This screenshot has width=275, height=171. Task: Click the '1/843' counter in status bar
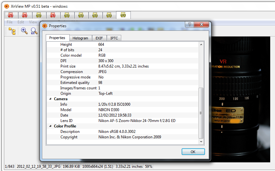point(10,167)
